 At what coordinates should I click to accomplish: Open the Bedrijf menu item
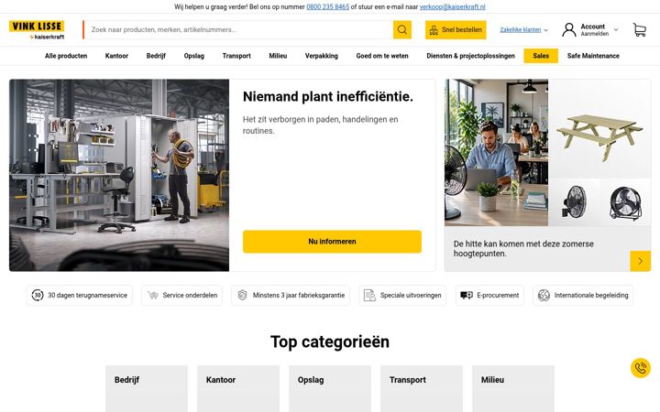(156, 56)
